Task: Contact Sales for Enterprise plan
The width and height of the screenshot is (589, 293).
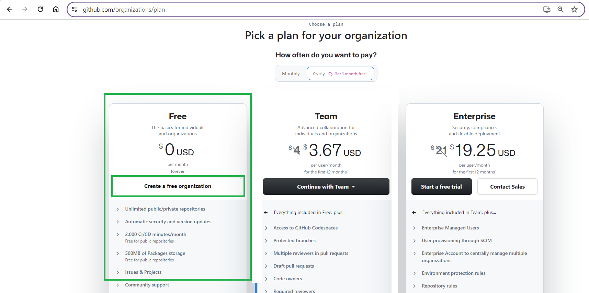Action: point(507,187)
